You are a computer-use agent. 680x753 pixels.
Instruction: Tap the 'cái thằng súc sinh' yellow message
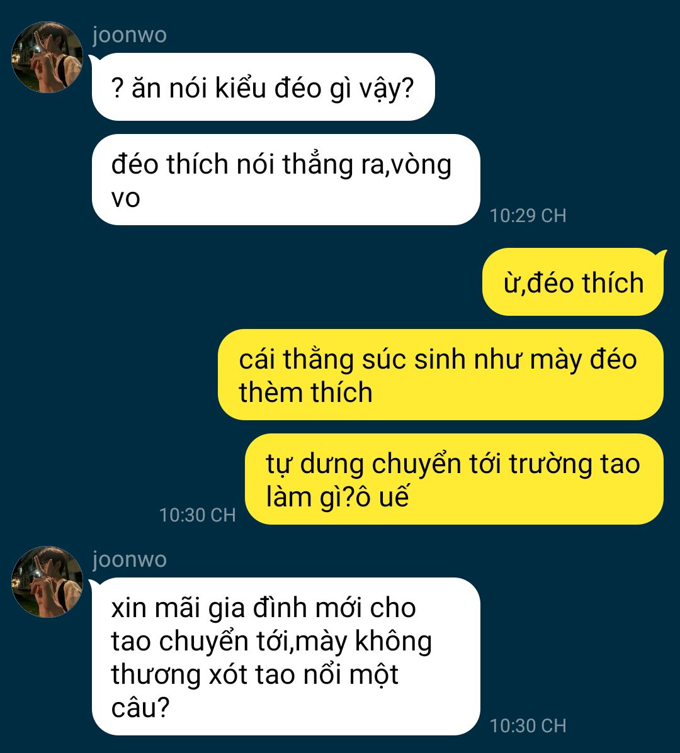coord(441,374)
